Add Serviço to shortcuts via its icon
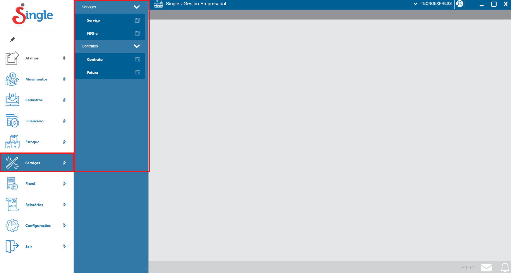This screenshot has width=511, height=273. tap(137, 20)
